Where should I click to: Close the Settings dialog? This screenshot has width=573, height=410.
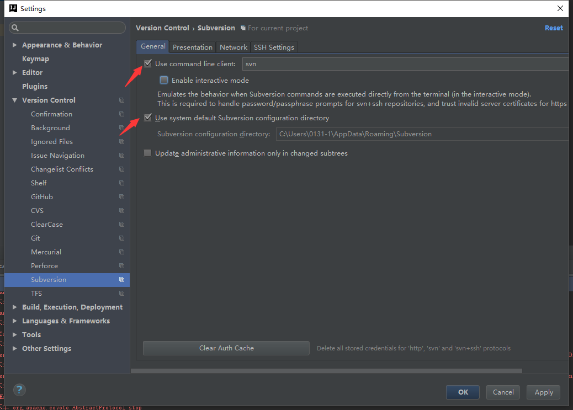(x=560, y=8)
